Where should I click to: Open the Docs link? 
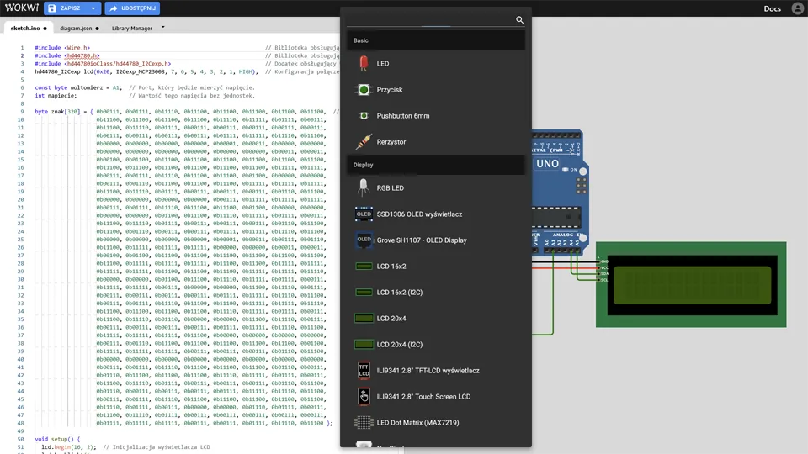772,8
